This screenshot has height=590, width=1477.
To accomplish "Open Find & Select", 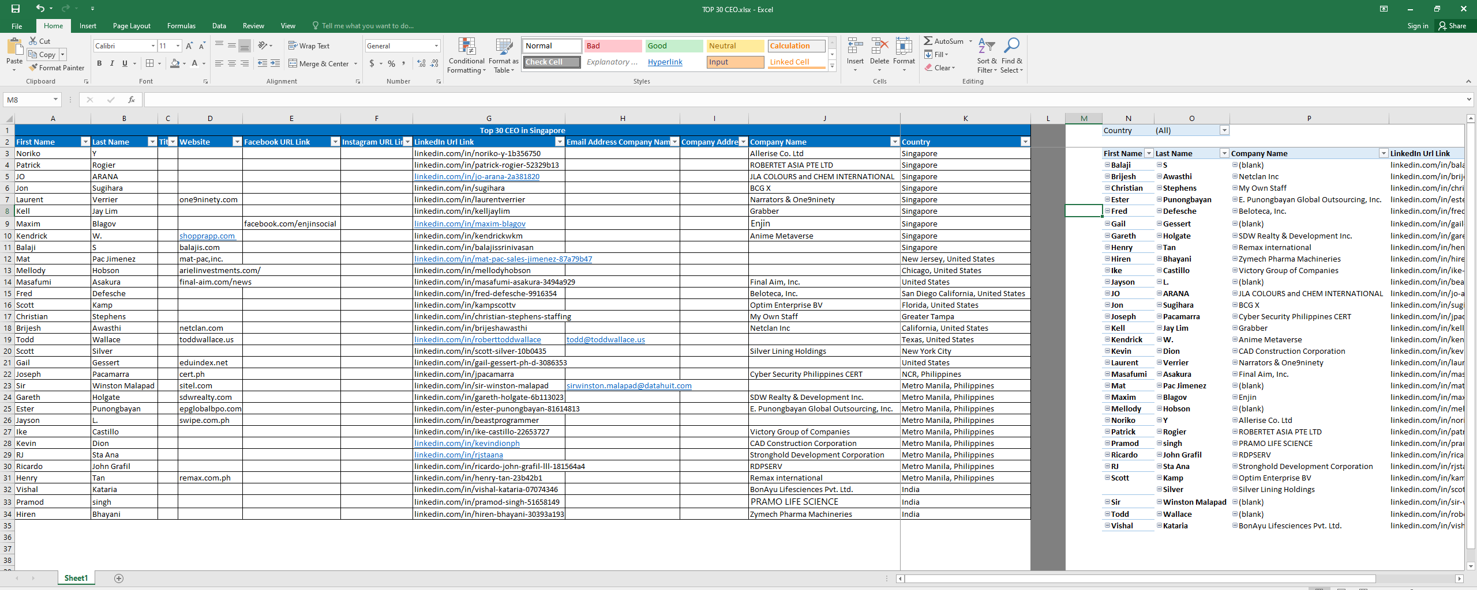I will click(1012, 55).
